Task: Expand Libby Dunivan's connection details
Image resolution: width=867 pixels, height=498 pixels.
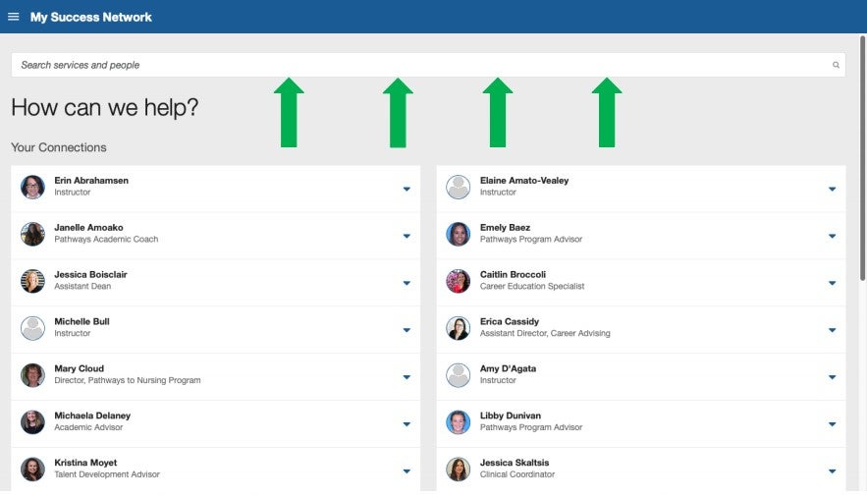Action: (832, 424)
